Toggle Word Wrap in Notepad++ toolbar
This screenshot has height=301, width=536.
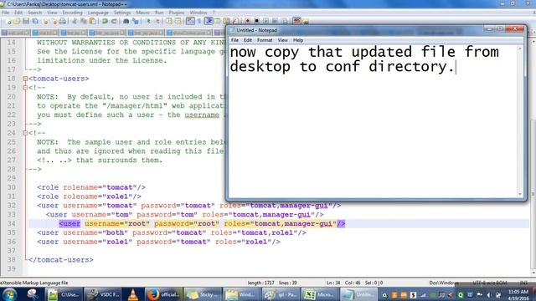190,21
